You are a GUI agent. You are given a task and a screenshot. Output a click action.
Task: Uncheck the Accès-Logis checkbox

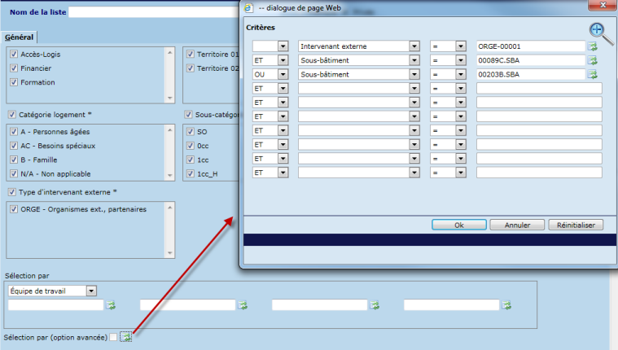coord(13,55)
